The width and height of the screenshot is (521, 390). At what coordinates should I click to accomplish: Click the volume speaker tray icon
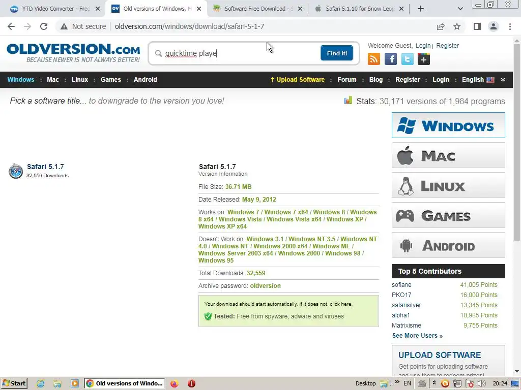pyautogui.click(x=481, y=383)
